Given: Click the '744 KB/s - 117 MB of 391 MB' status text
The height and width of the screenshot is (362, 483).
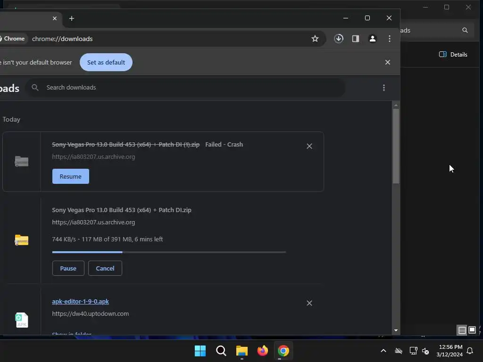Looking at the screenshot, I should (107, 239).
